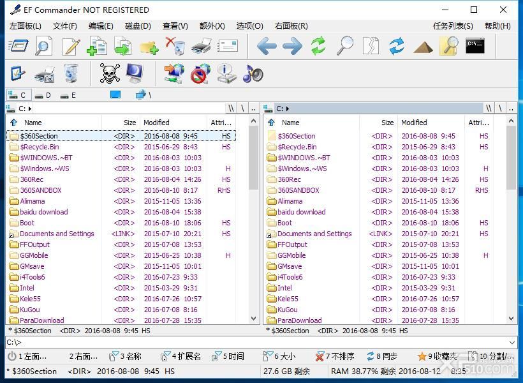Click the right panel parent .. button
523x383 pixels.
(511, 108)
